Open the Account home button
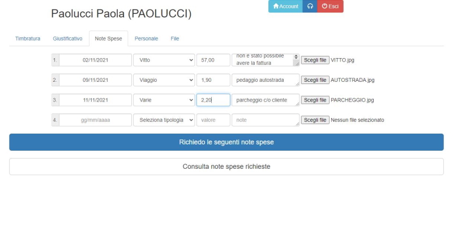This screenshot has width=453, height=228. (x=285, y=6)
